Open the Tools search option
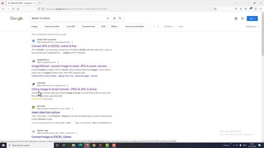This screenshot has width=264, height=148. tap(181, 26)
